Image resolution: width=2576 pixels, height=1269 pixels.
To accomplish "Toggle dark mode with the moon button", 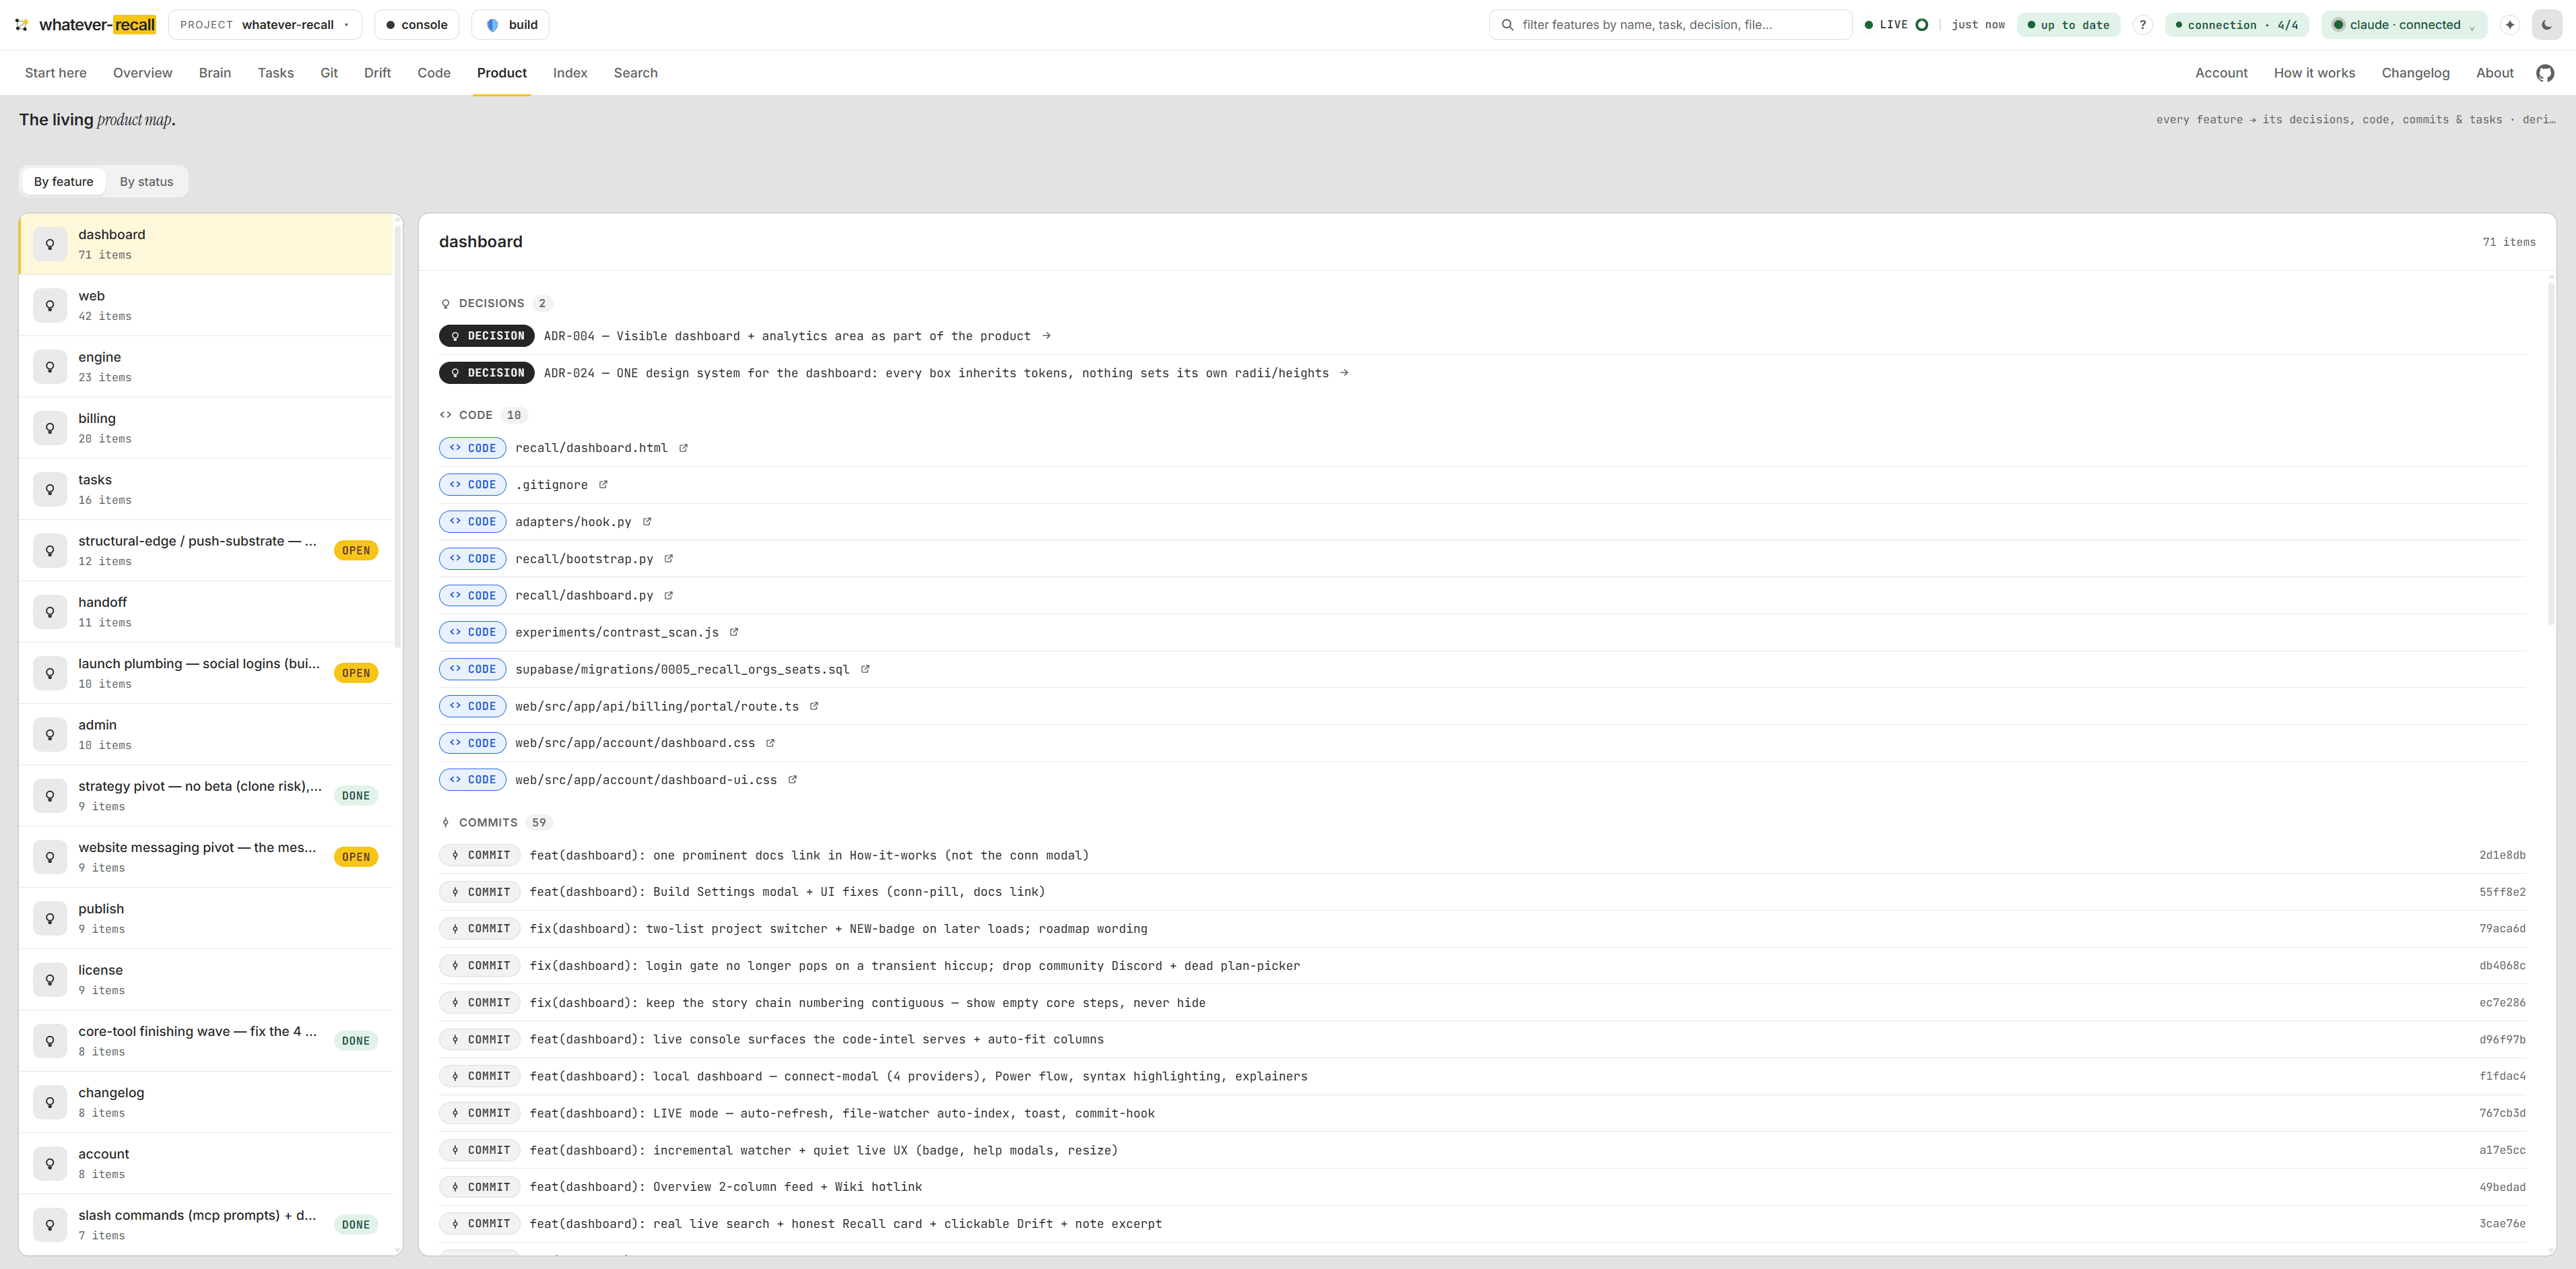I will coord(2547,25).
